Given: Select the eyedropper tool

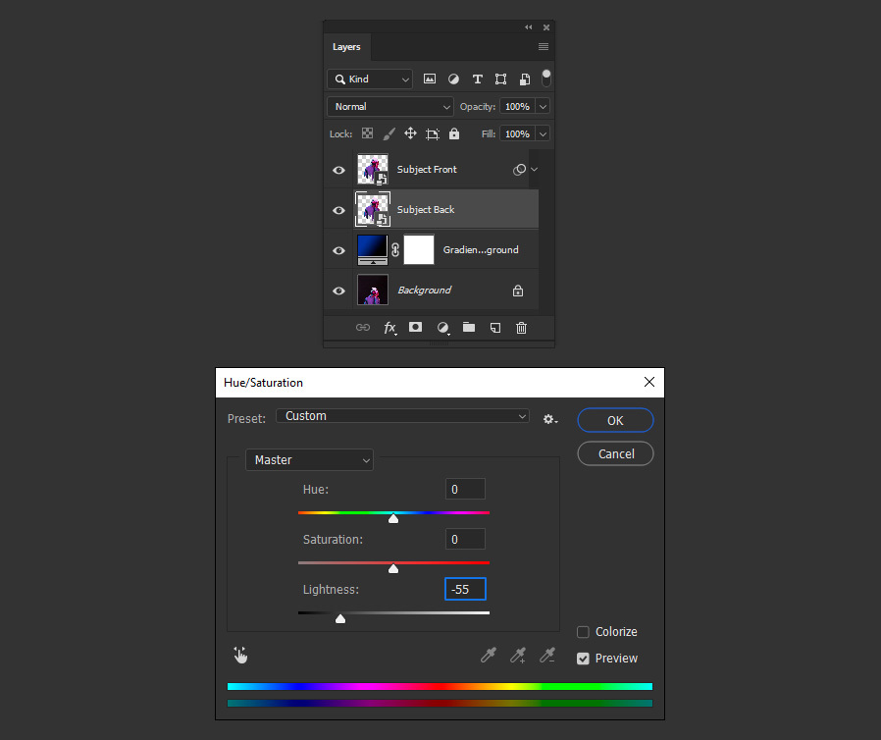Looking at the screenshot, I should tap(489, 656).
